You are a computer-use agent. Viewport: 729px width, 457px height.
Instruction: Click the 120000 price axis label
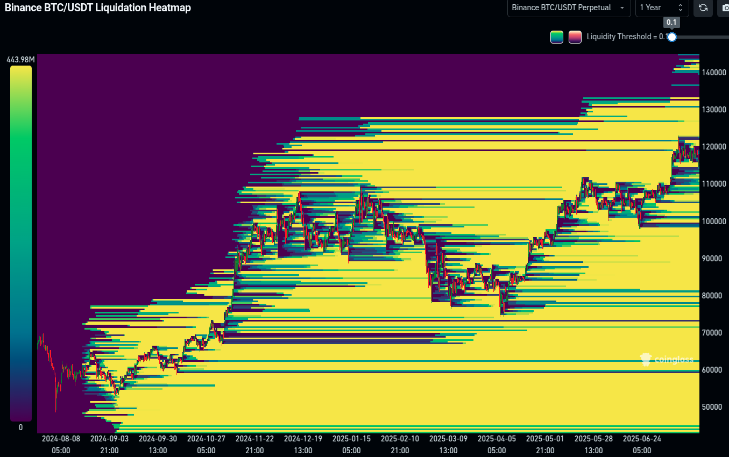(714, 146)
